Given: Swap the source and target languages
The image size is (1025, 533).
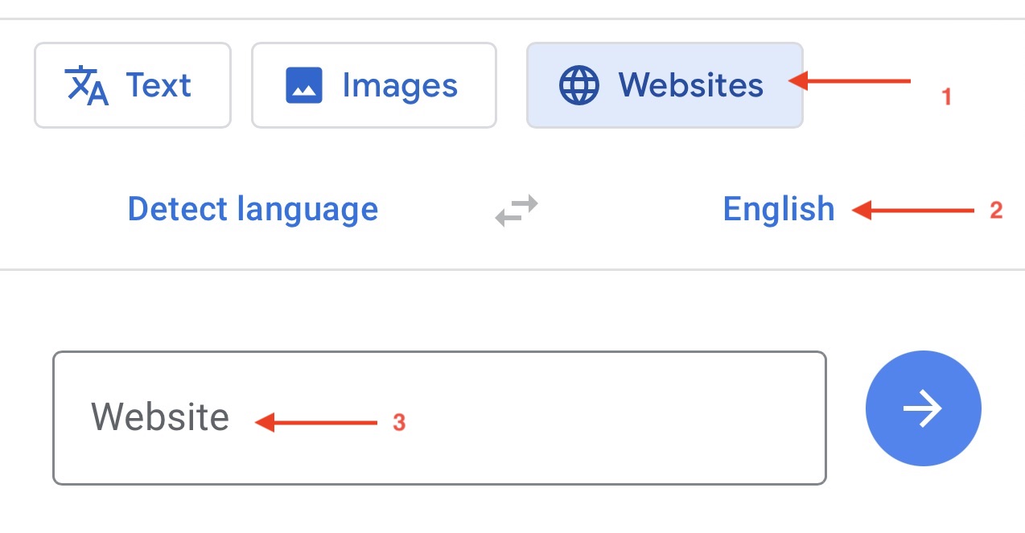Looking at the screenshot, I should point(517,211).
